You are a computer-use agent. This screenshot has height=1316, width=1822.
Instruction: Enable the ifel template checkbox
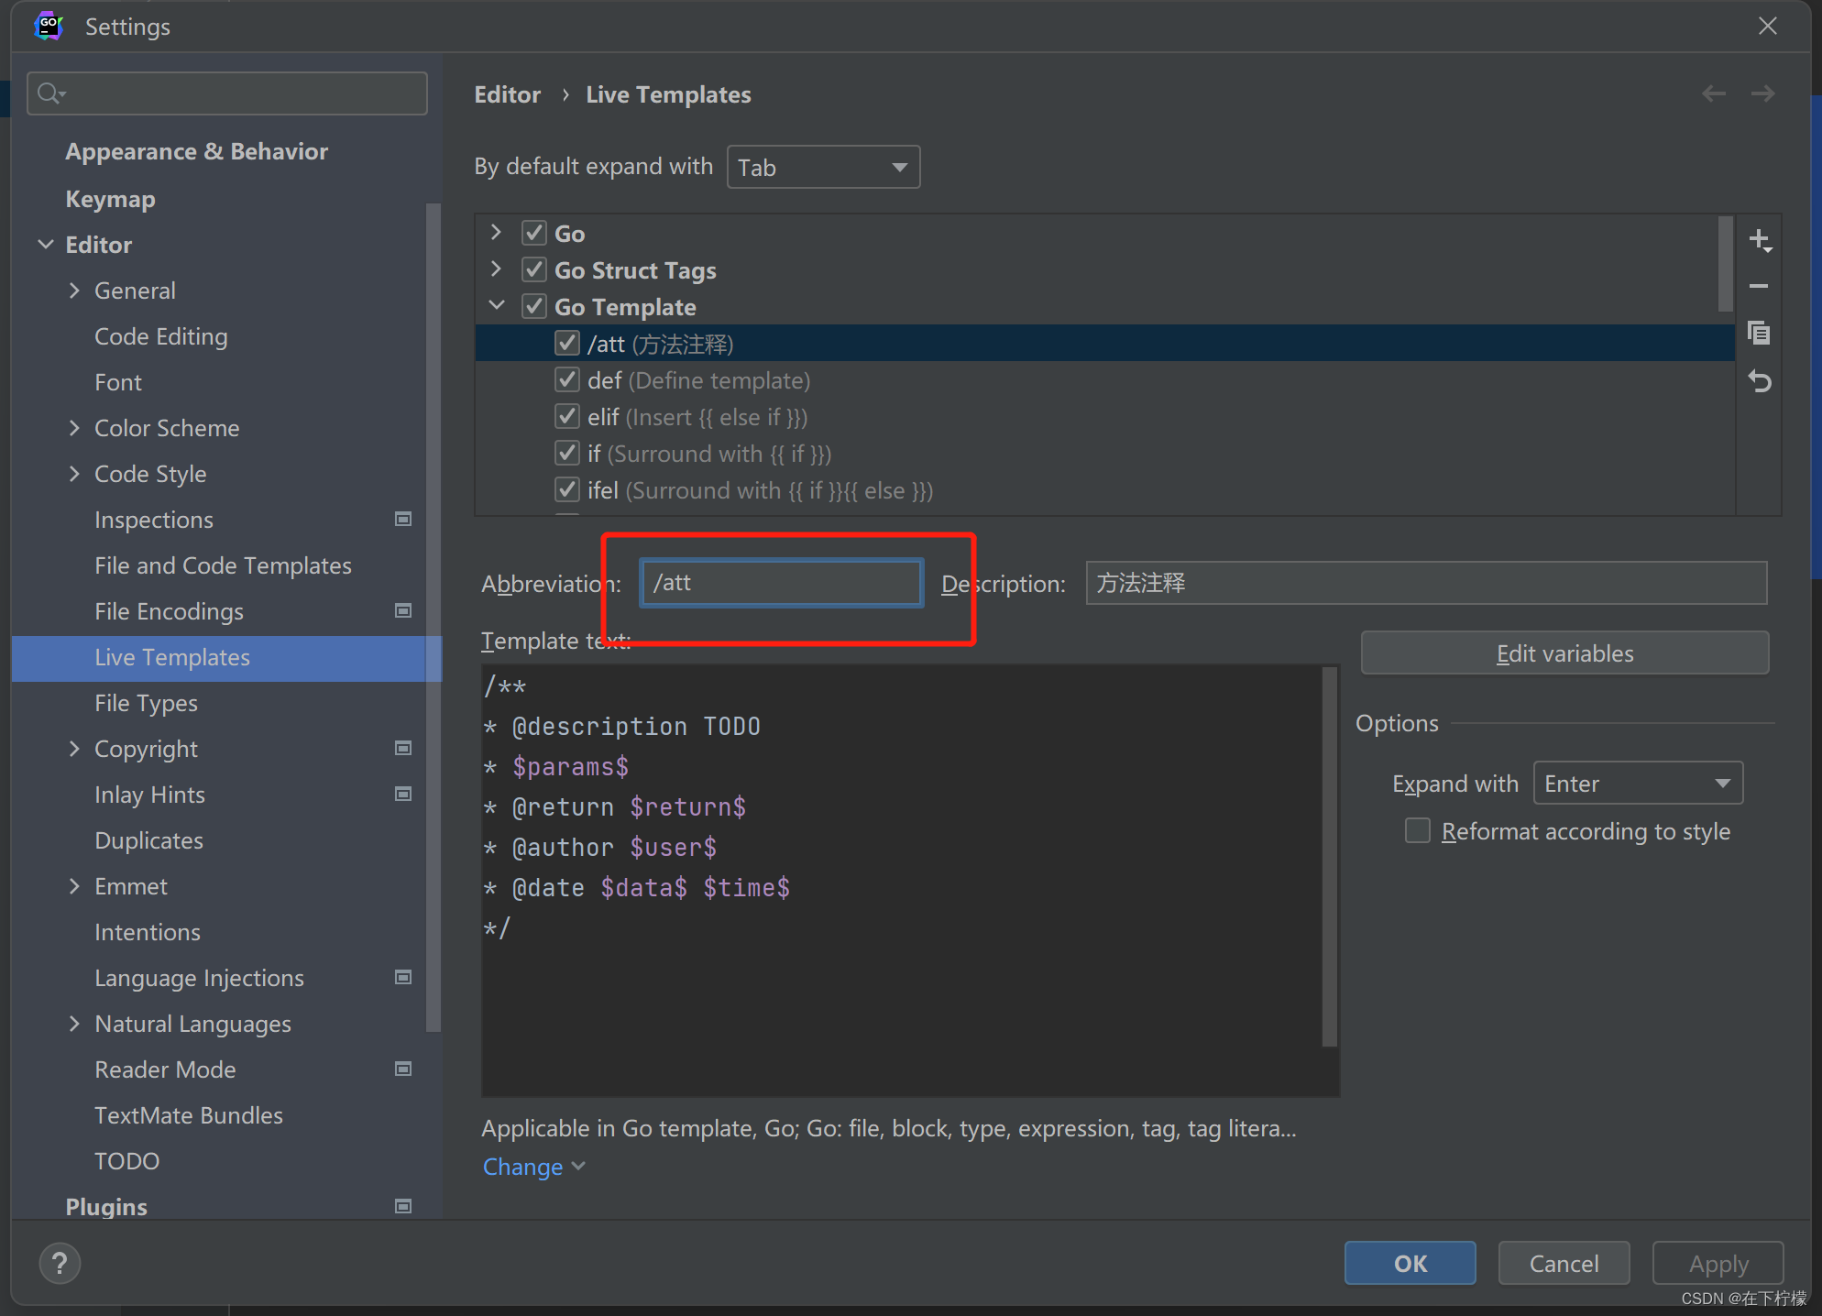coord(567,491)
